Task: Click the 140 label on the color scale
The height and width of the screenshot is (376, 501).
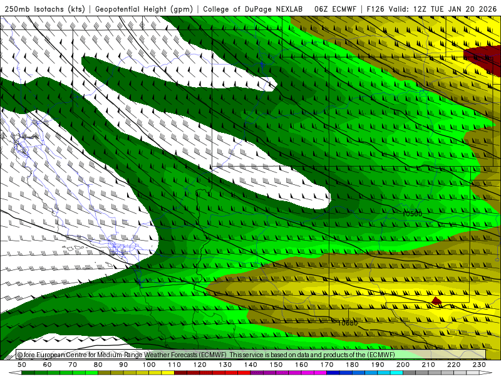Action: click(x=250, y=365)
